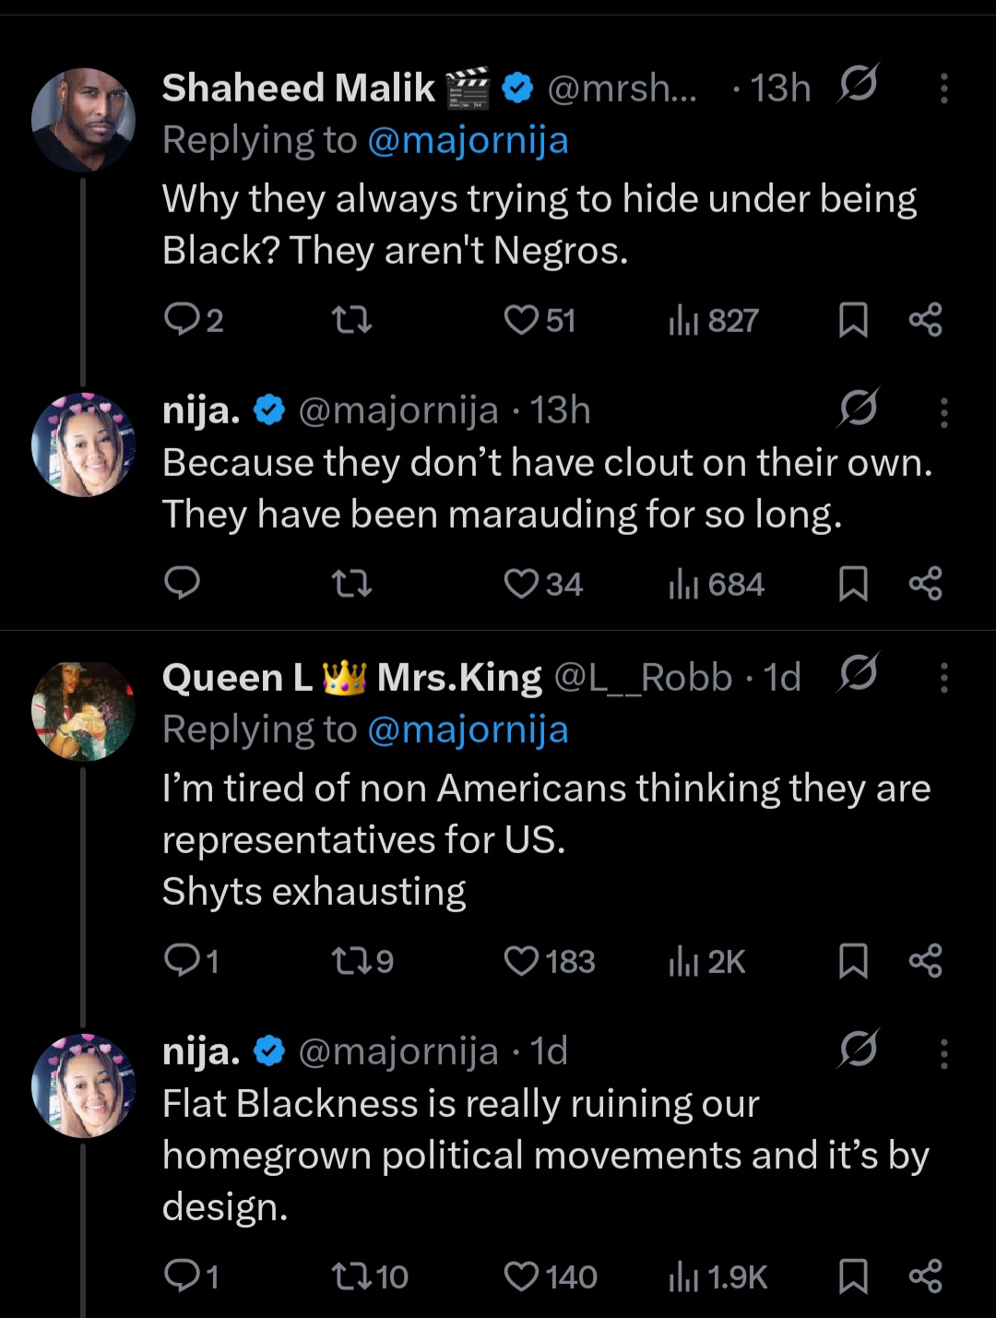The image size is (996, 1318).
Task: Open more options for Shaheed Malik's tweet
Action: pyautogui.click(x=943, y=88)
